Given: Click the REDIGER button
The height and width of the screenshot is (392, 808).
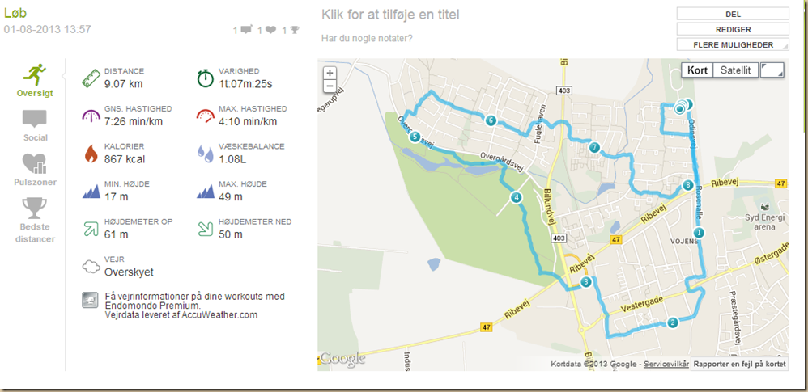Looking at the screenshot, I should click(x=733, y=29).
